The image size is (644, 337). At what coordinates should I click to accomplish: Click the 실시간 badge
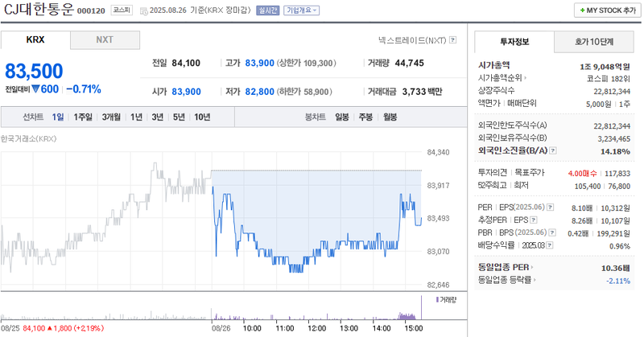[267, 10]
